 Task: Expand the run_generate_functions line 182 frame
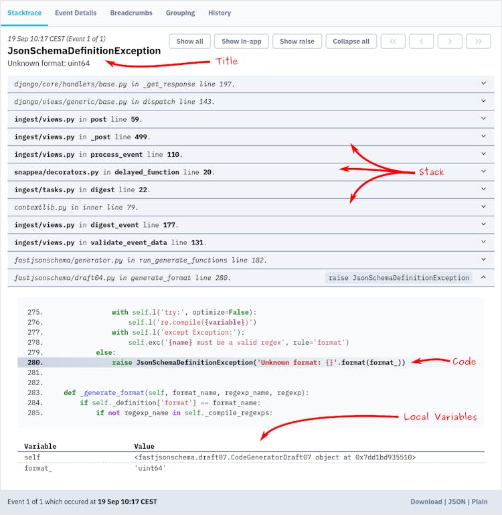tap(483, 260)
